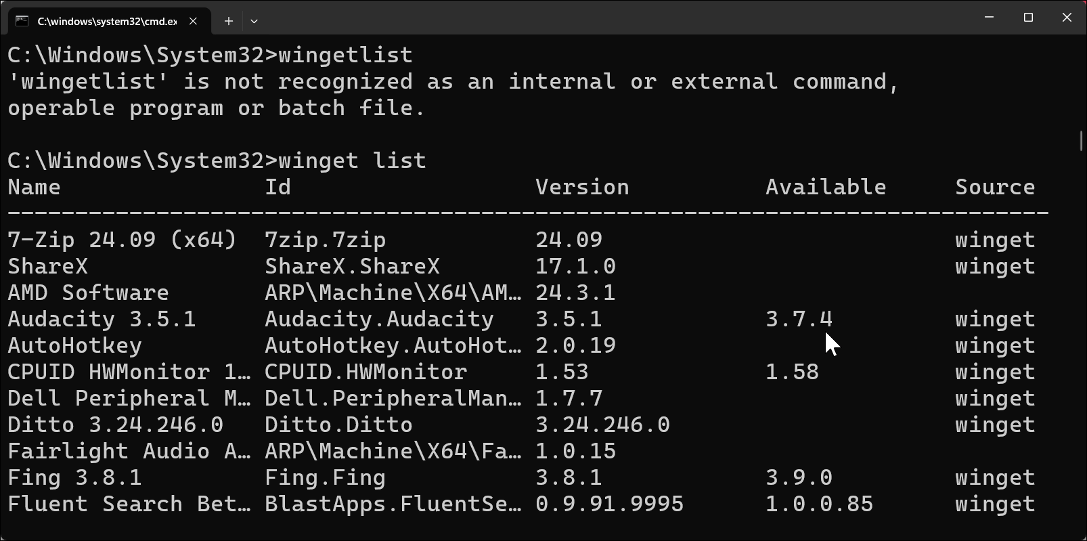Click the Available column header
Viewport: 1087px width, 541px height.
(826, 187)
